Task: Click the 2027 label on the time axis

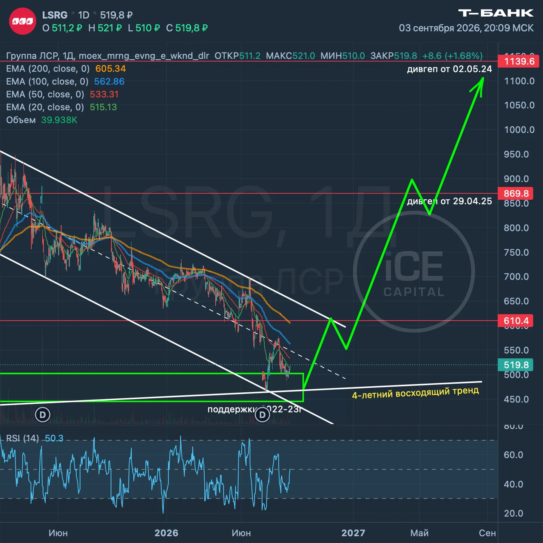Action: pos(353,533)
